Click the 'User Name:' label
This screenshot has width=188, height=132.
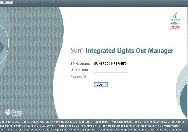click(x=79, y=70)
